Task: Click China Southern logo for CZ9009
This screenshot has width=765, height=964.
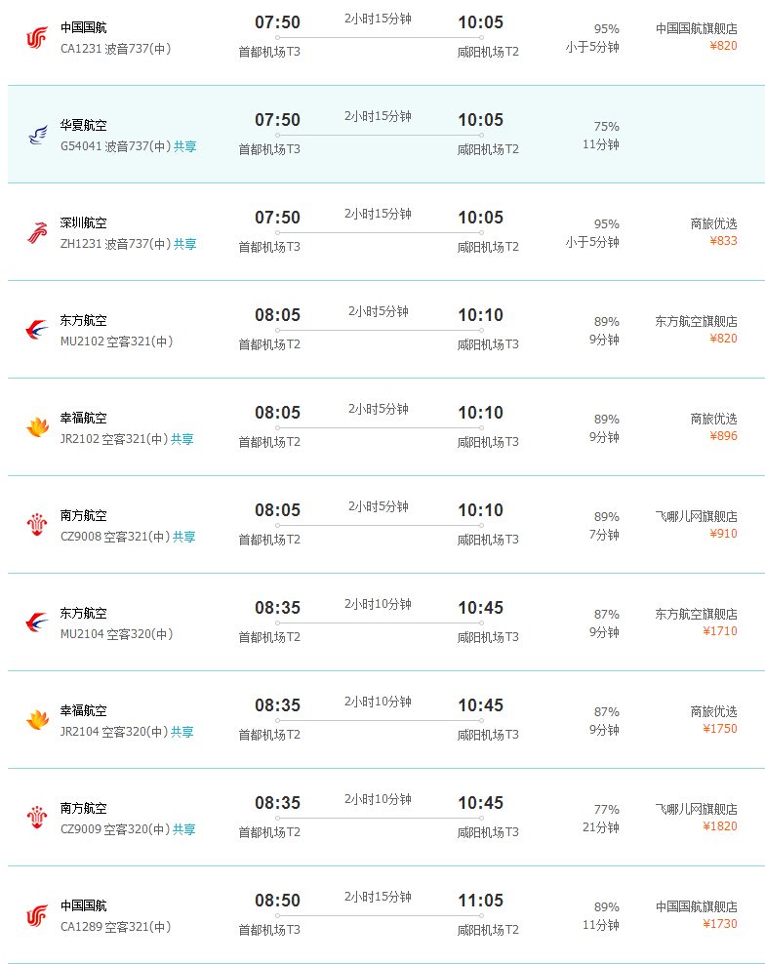Action: 36,818
